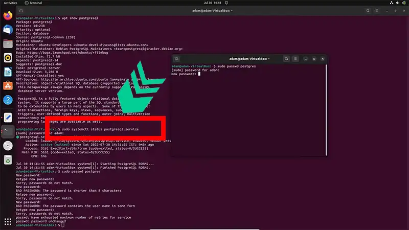
Task: Click the battery power icon in top bar
Action: pos(404,3)
